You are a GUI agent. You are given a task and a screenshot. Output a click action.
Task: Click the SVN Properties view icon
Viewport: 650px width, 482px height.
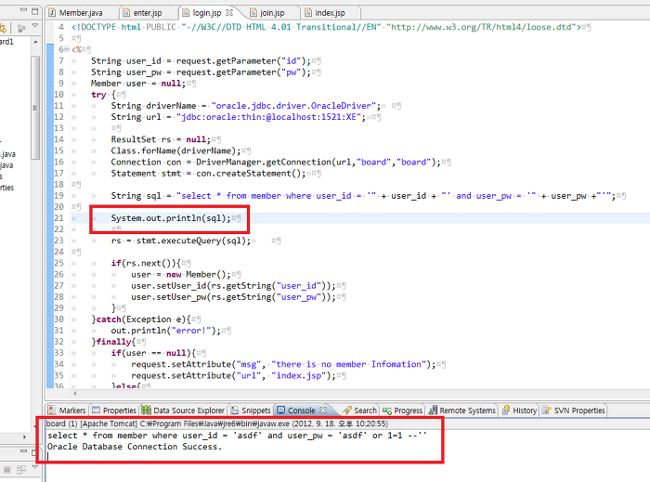click(547, 410)
